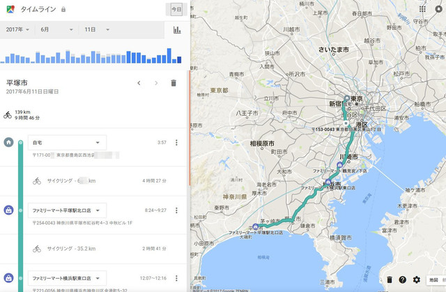This screenshot has height=292, width=446.
Task: Click the map marker at ファミリーマート平塚駅北口店
Action: [256, 226]
